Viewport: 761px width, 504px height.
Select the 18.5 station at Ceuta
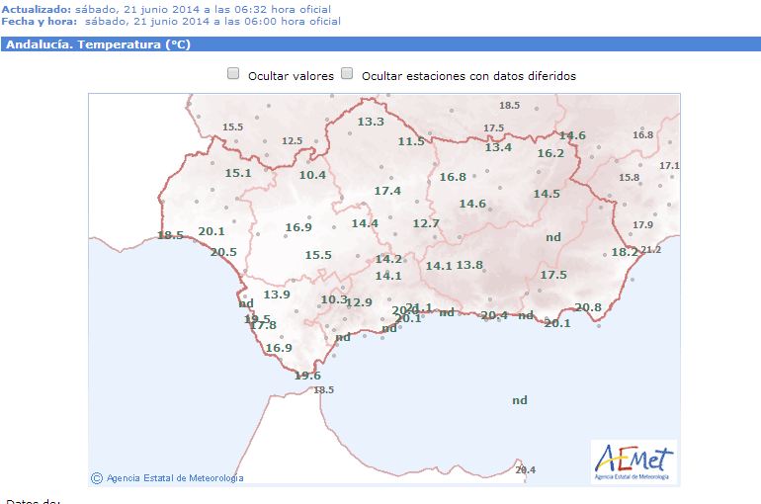324,390
